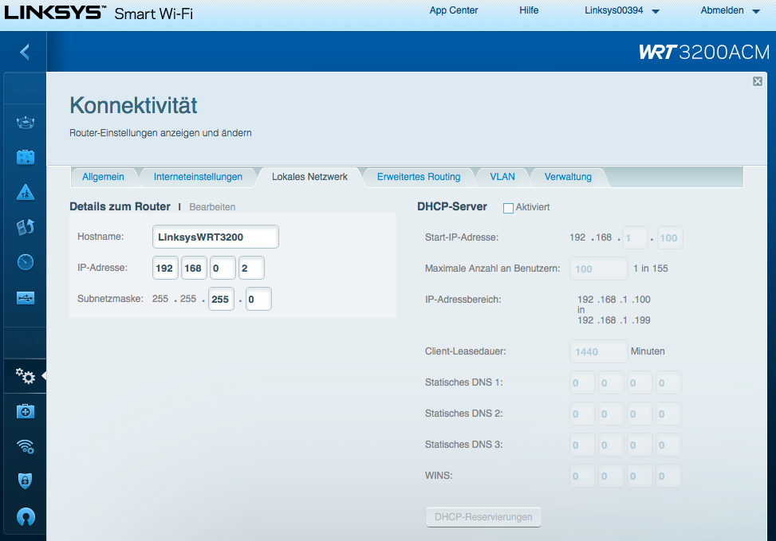Expand the Linksys00394 dropdown arrow
The width and height of the screenshot is (776, 541).
coord(656,11)
